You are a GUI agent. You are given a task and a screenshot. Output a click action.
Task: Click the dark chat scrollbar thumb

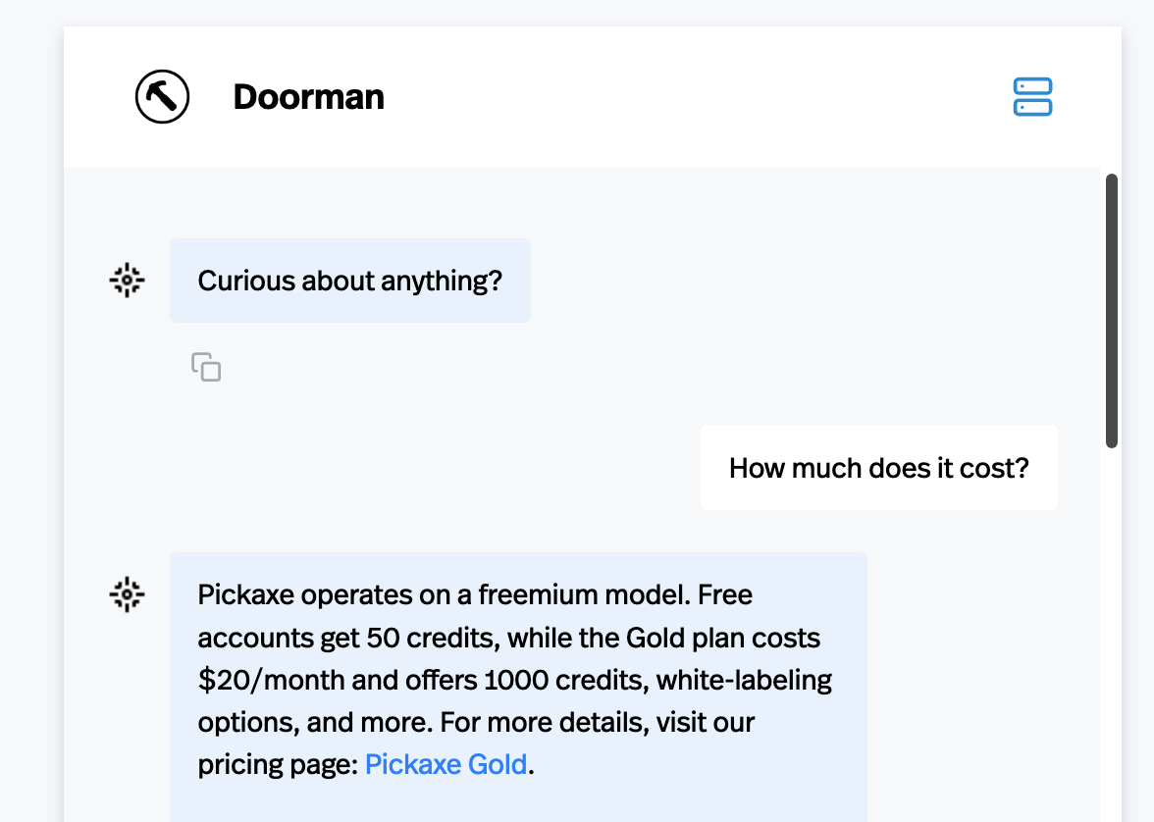1111,310
